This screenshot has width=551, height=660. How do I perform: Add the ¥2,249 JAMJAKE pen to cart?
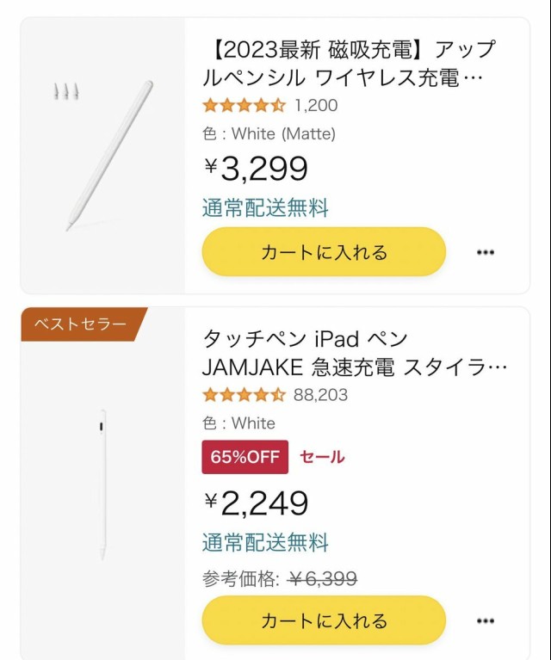coord(324,620)
